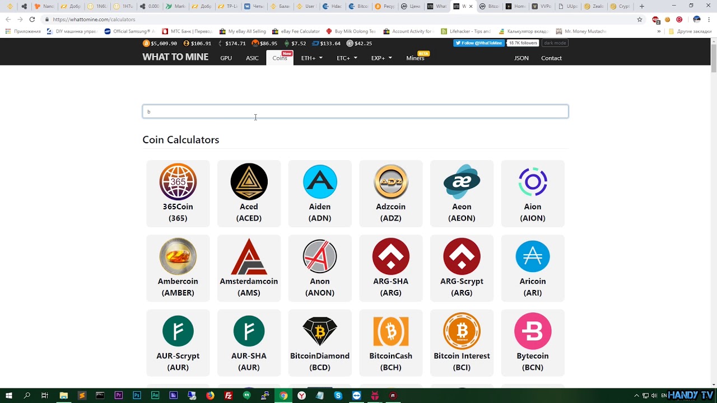Select the BitcoinCash (BCH) logo
Image resolution: width=717 pixels, height=403 pixels.
(x=391, y=331)
